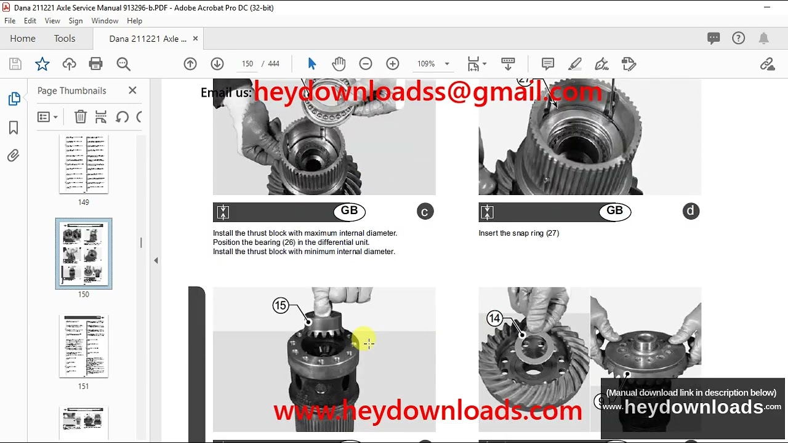Open the Help question mark icon
This screenshot has height=443, width=788.
tap(739, 38)
